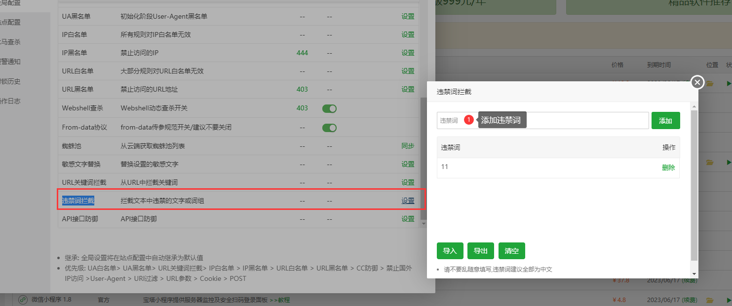Click 设置 in the URL白名单 row

pos(408,71)
